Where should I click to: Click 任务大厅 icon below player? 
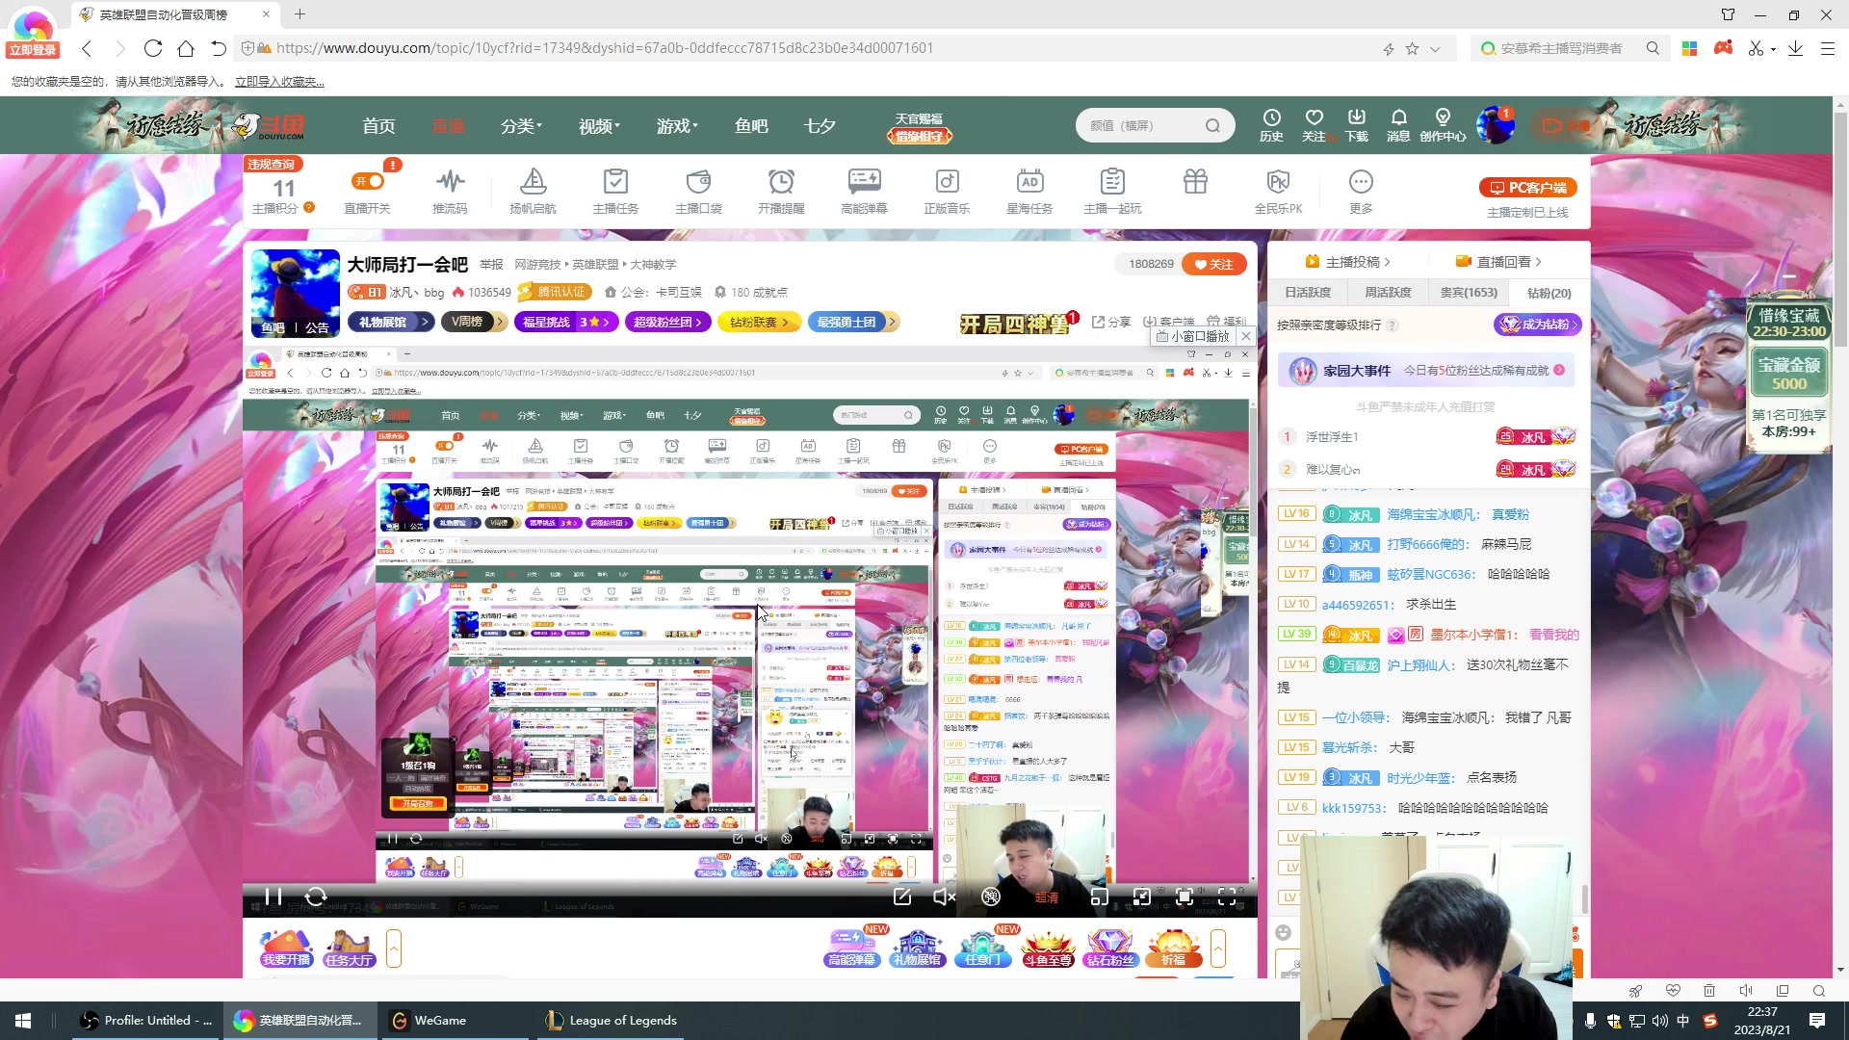(349, 949)
